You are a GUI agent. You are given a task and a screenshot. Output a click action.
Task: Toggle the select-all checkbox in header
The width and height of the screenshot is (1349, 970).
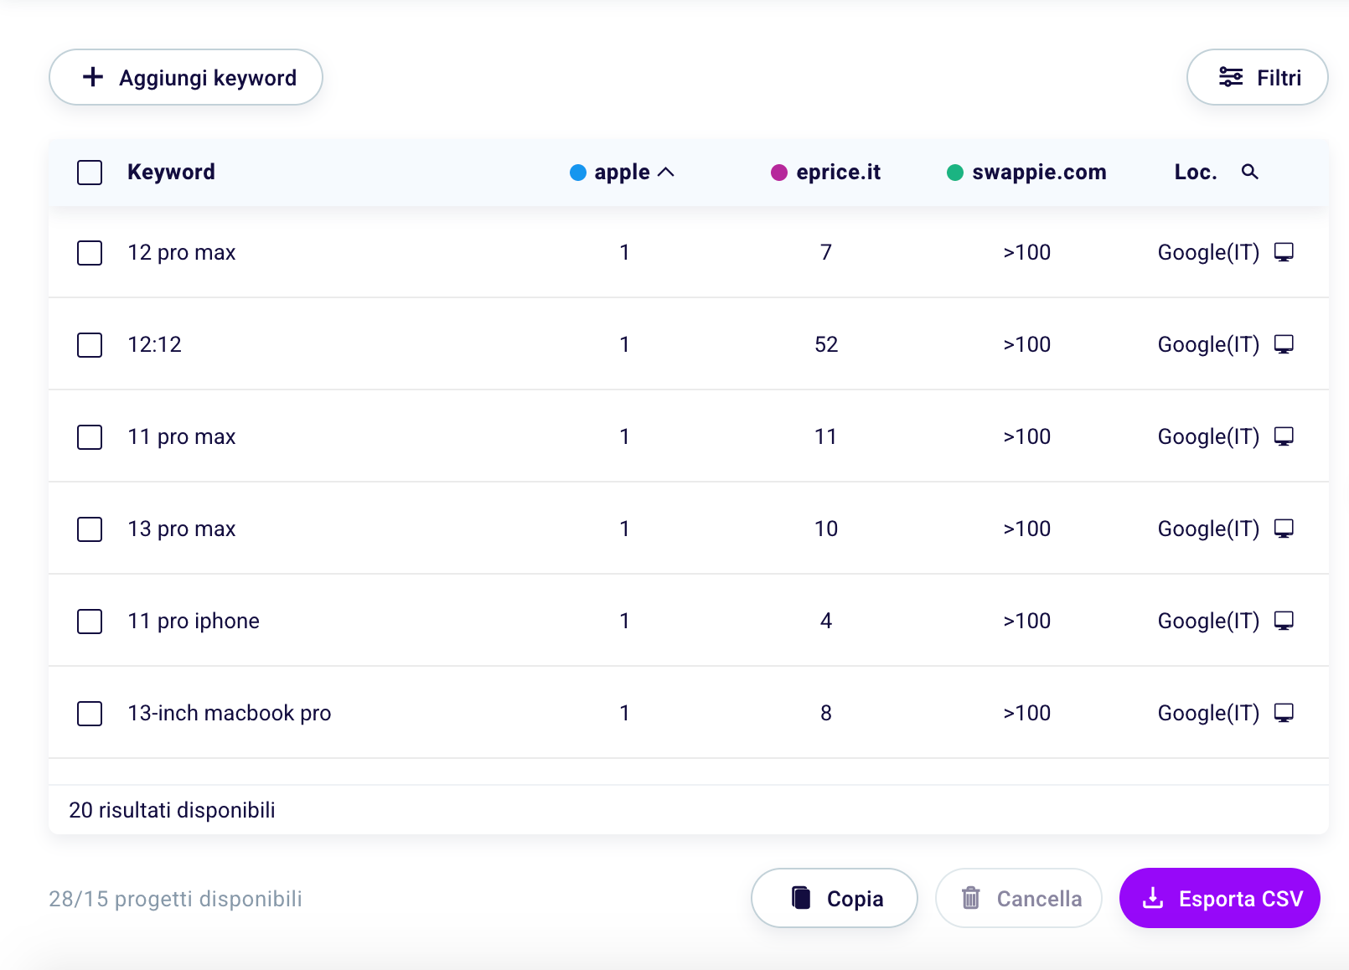(90, 173)
